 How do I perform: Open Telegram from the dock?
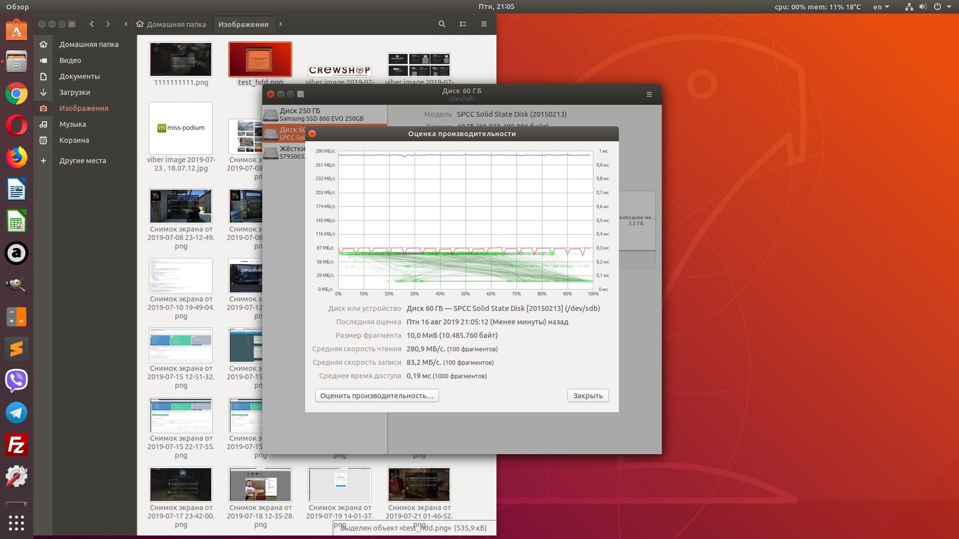coord(16,413)
